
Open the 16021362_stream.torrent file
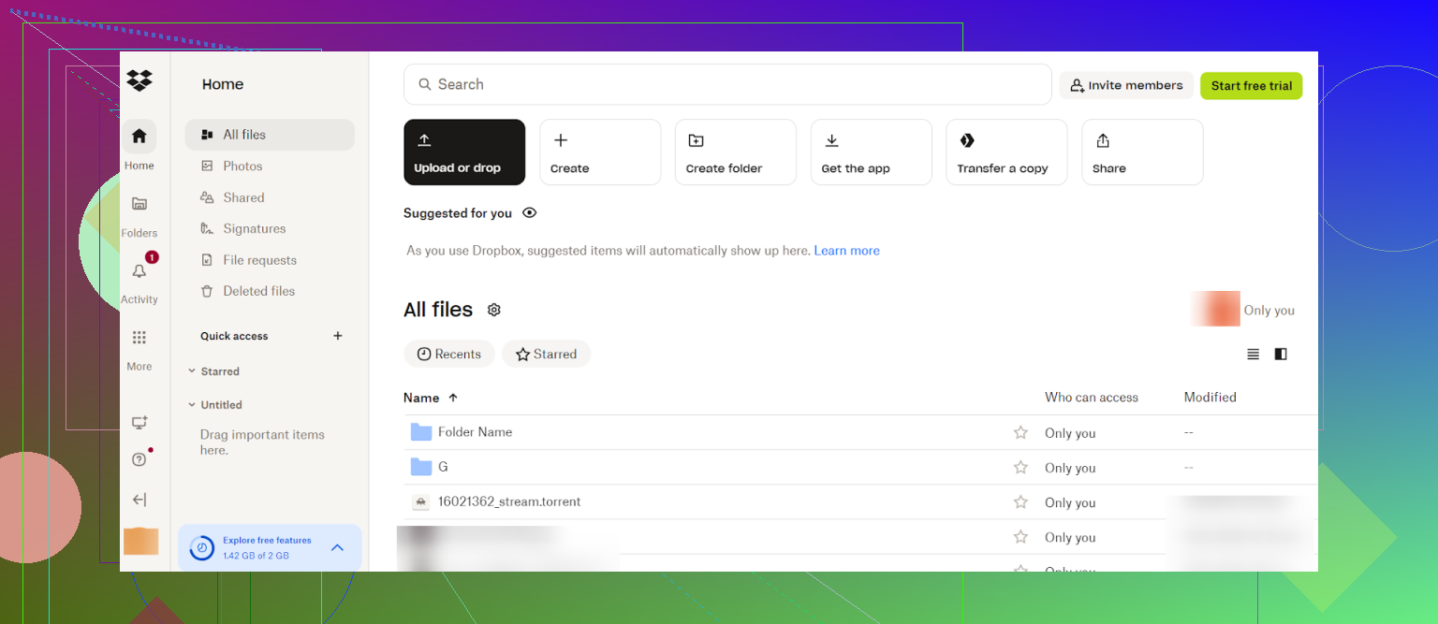pyautogui.click(x=509, y=501)
